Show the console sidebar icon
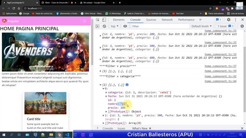246x138 pixels. pos(97,26)
